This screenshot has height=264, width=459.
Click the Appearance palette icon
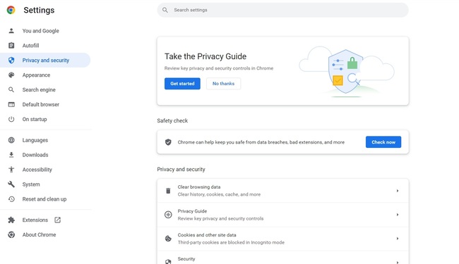click(x=11, y=75)
